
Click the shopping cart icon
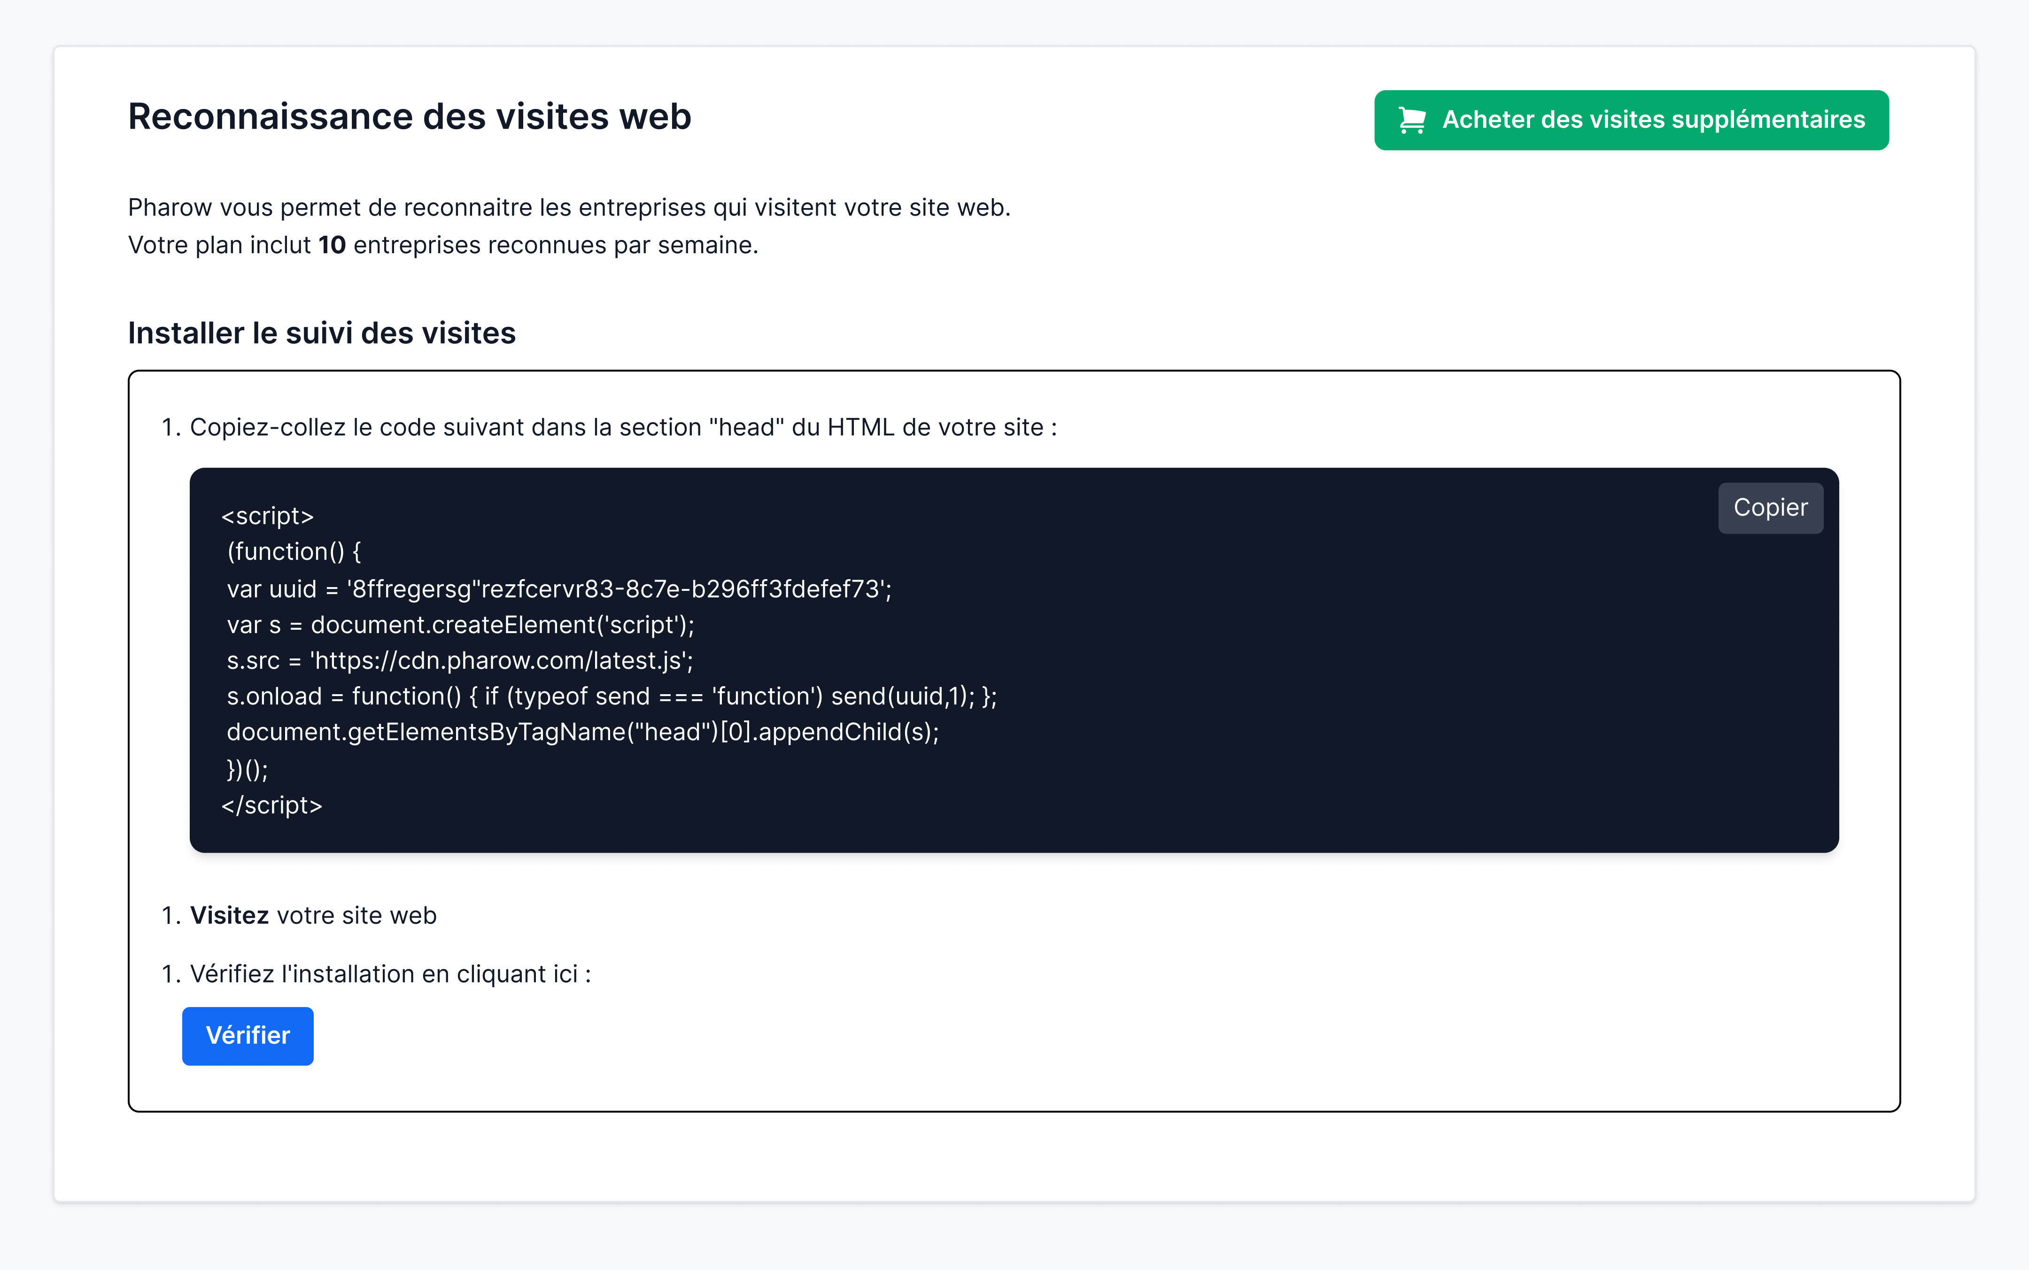(x=1412, y=120)
